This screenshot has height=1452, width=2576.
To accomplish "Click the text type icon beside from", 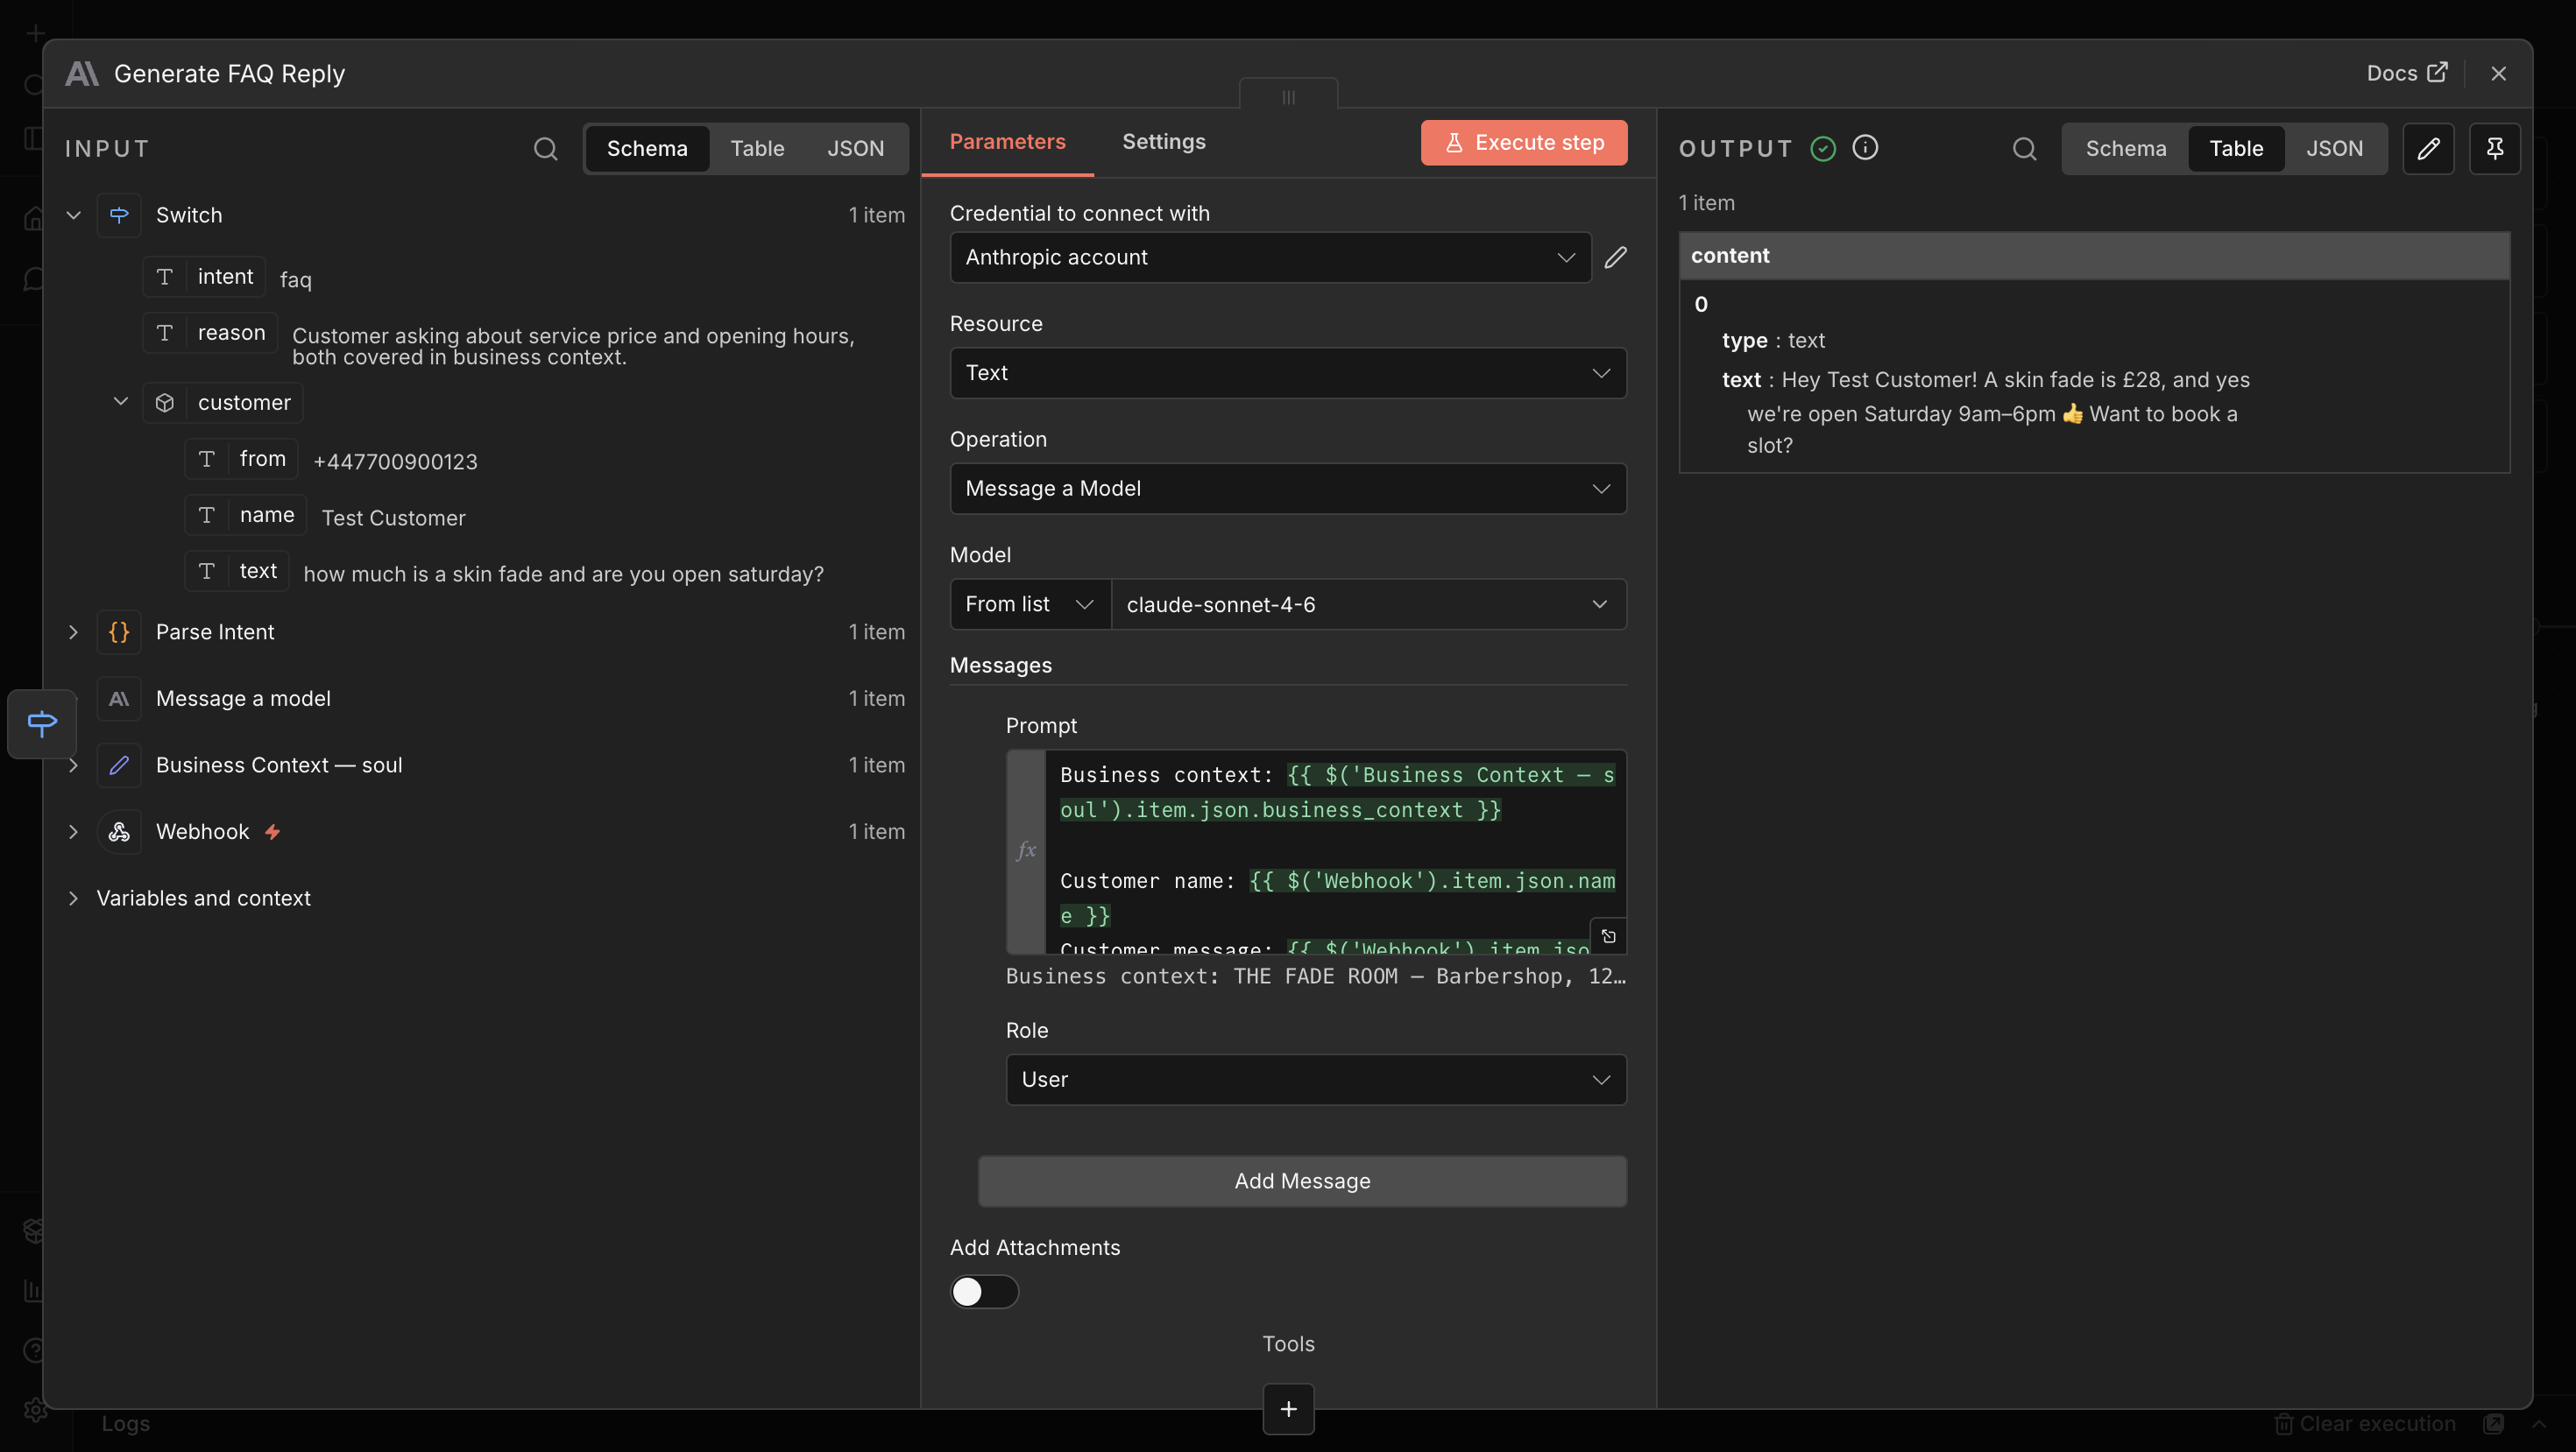I will [207, 459].
